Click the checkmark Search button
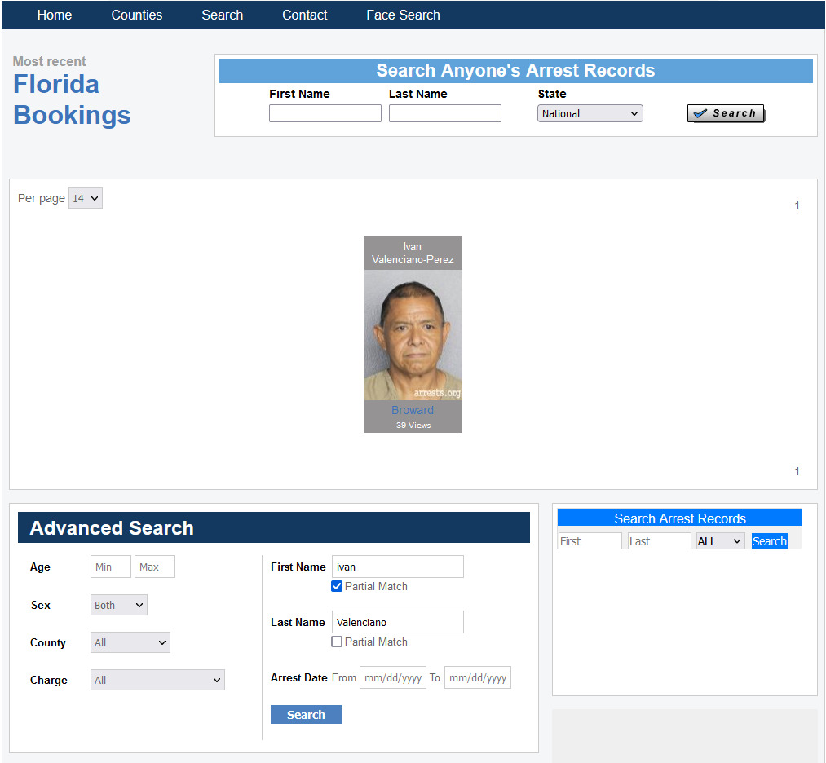The width and height of the screenshot is (826, 763). [x=726, y=113]
